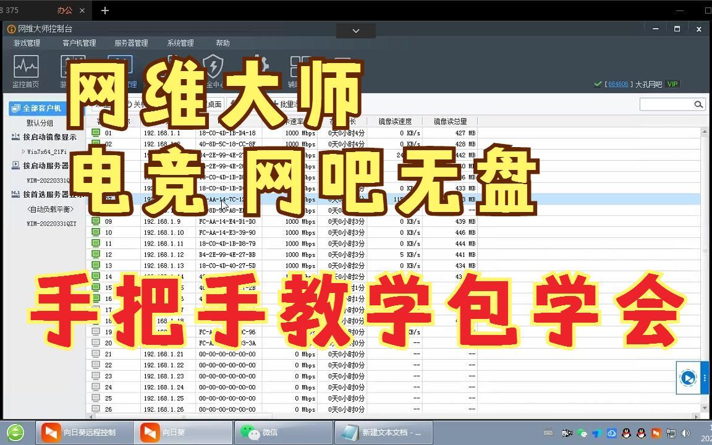Viewport: 712px width, 445px height.
Task: Open the 新建文本文档 taskbar window
Action: (x=383, y=432)
